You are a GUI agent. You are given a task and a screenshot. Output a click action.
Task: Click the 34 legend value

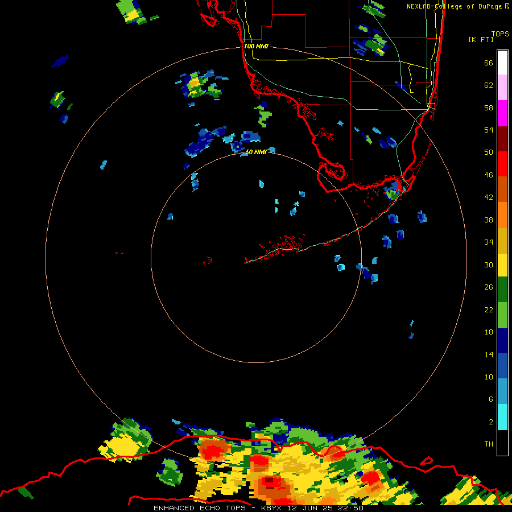tap(489, 242)
